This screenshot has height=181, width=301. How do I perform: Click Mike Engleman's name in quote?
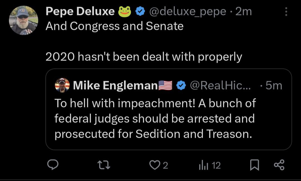tap(115, 86)
